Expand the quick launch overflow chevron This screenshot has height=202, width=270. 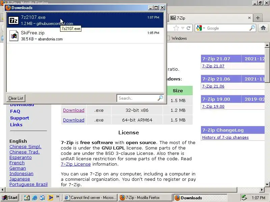pos(57,196)
